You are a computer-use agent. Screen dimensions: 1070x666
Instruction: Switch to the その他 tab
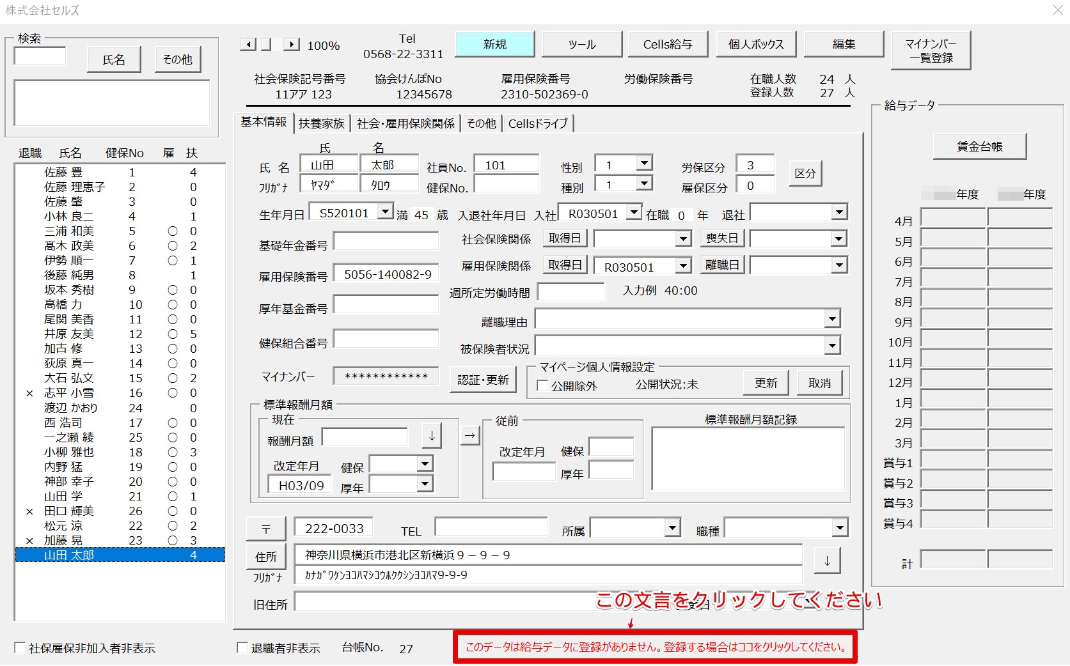coord(482,123)
